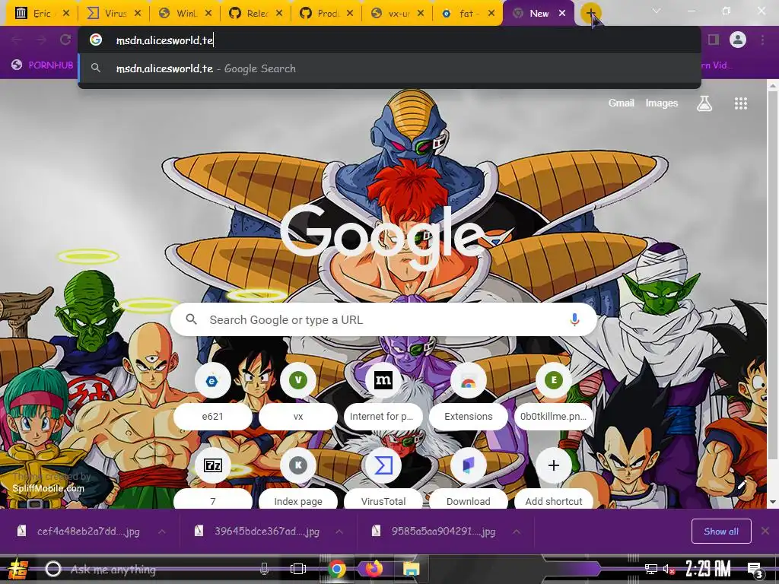Switch to the GitHub Releases tab
Screen dimensions: 779x584
point(255,14)
